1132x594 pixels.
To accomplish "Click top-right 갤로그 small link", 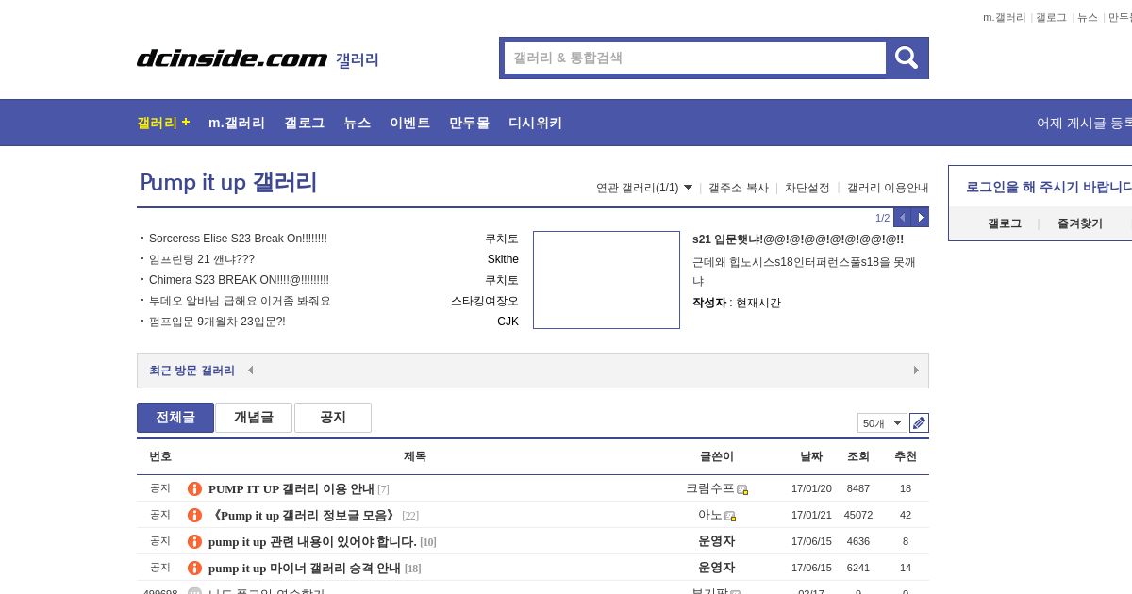I will 1051,17.
